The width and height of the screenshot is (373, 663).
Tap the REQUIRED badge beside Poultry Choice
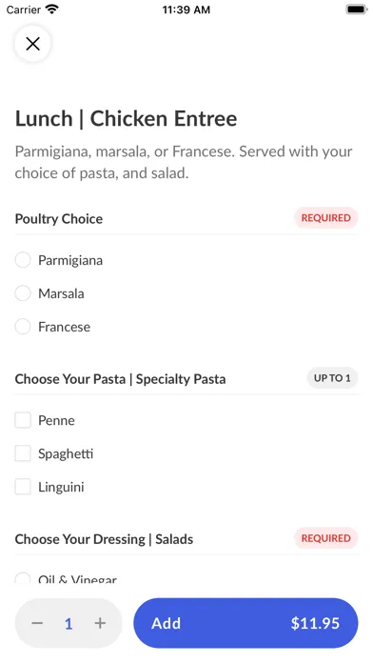point(326,218)
